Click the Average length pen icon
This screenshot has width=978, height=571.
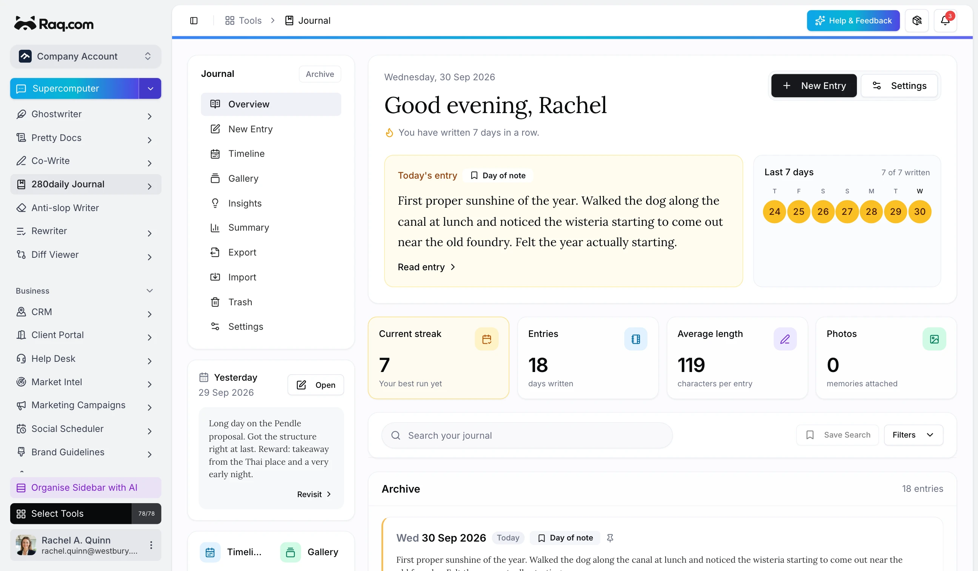pyautogui.click(x=785, y=339)
